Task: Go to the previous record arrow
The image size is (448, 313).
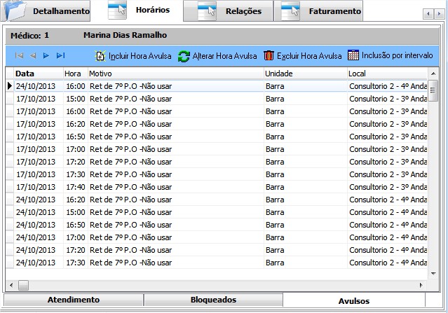Action: (x=32, y=56)
